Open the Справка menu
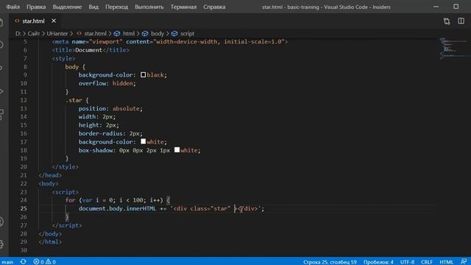Screen dimensions: 471x265 click(x=214, y=7)
